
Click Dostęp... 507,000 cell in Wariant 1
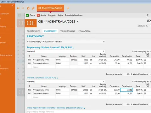click(74, 60)
